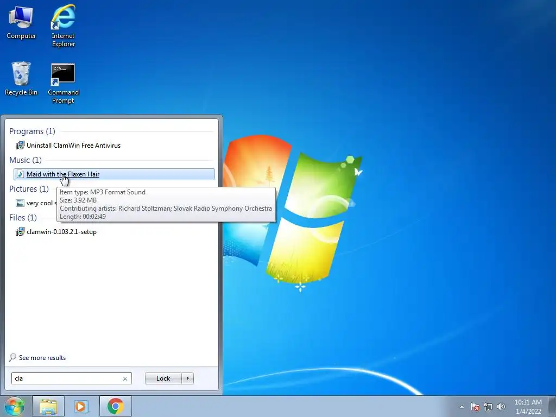This screenshot has width=556, height=417.
Task: Click the magnifier icon beside See more results
Action: (12, 357)
